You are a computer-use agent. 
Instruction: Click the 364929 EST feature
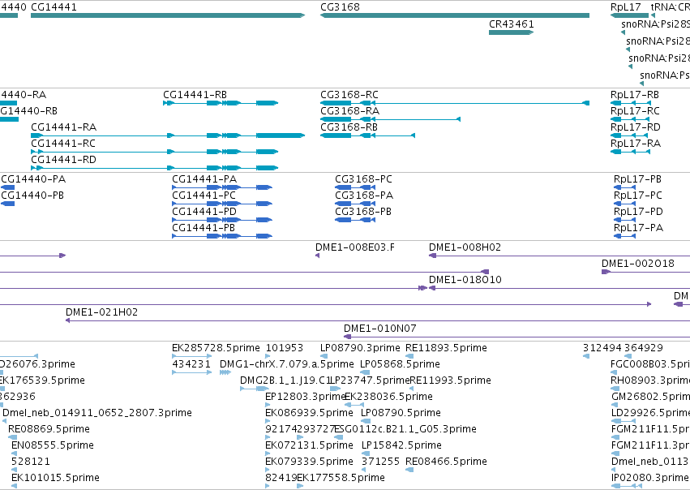pos(628,356)
